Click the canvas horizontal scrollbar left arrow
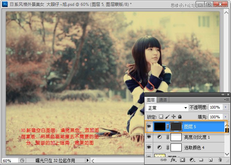 pyautogui.click(x=93, y=161)
